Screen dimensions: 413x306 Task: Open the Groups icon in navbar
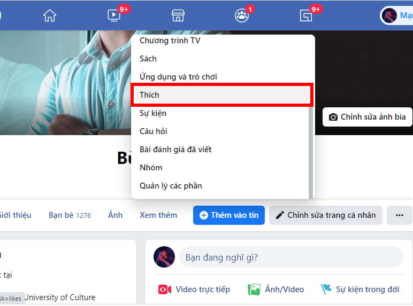point(242,15)
